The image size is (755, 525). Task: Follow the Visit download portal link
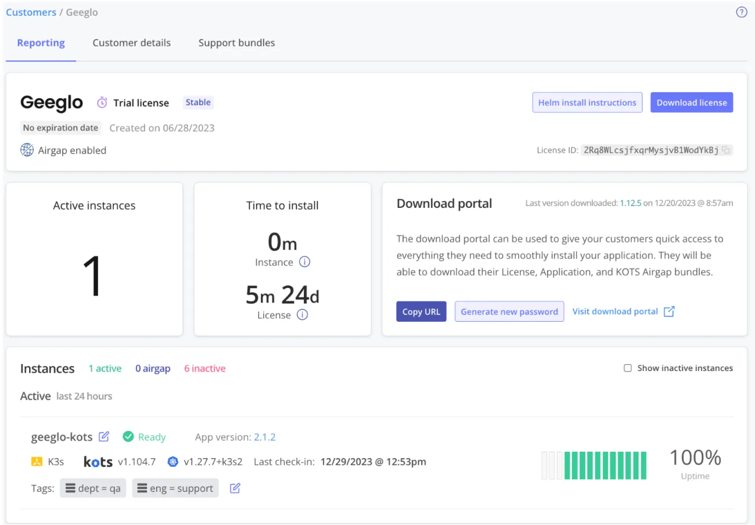tap(615, 311)
